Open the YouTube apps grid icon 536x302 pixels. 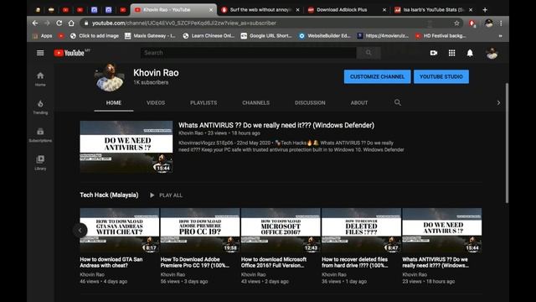click(452, 53)
